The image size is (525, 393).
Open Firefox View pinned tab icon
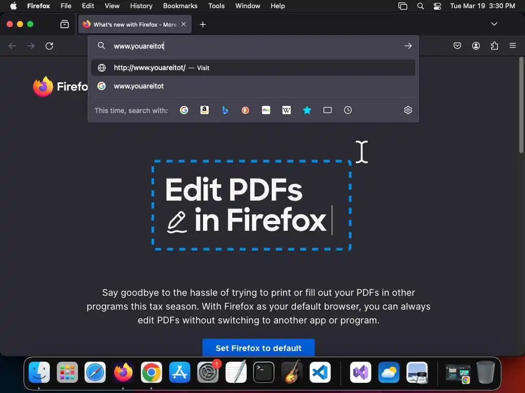[65, 24]
